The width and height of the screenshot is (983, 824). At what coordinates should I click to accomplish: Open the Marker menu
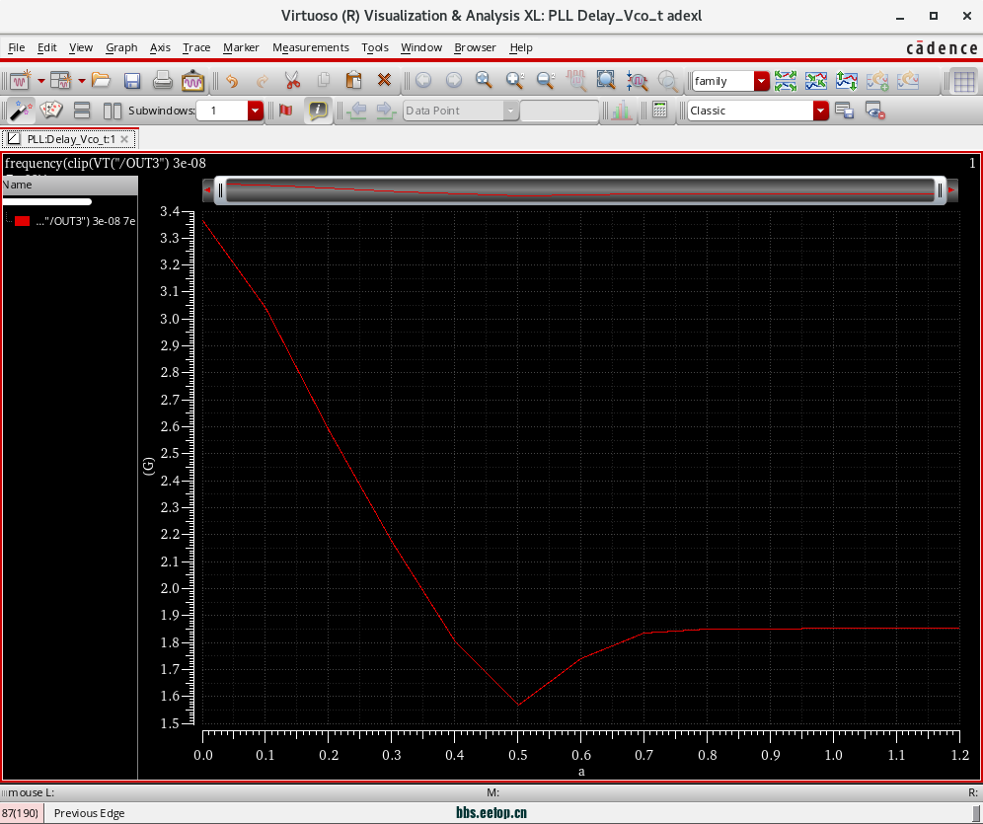241,47
